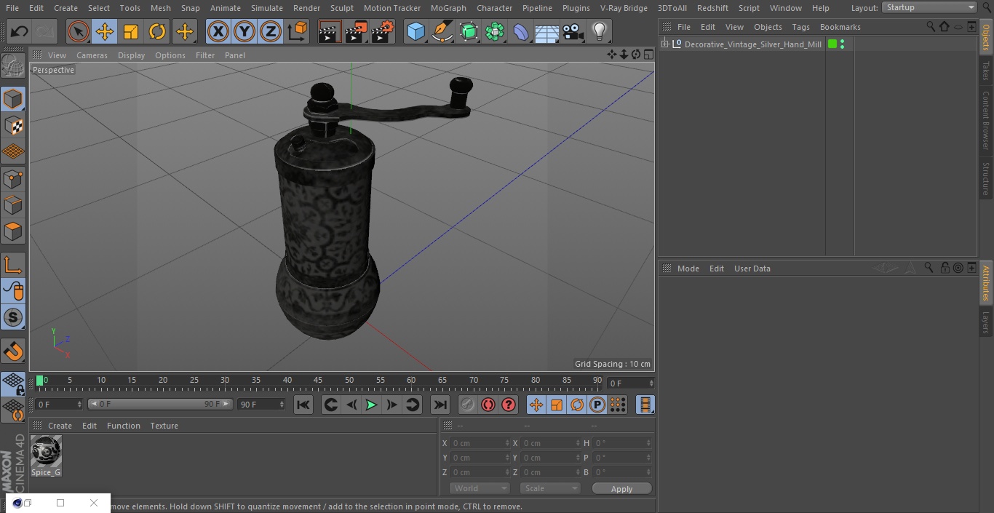This screenshot has height=513, width=994.
Task: Click Render View clapperboard icon
Action: coord(330,31)
